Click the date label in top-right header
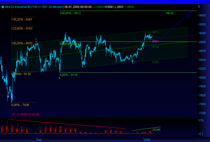 click(202, 2)
